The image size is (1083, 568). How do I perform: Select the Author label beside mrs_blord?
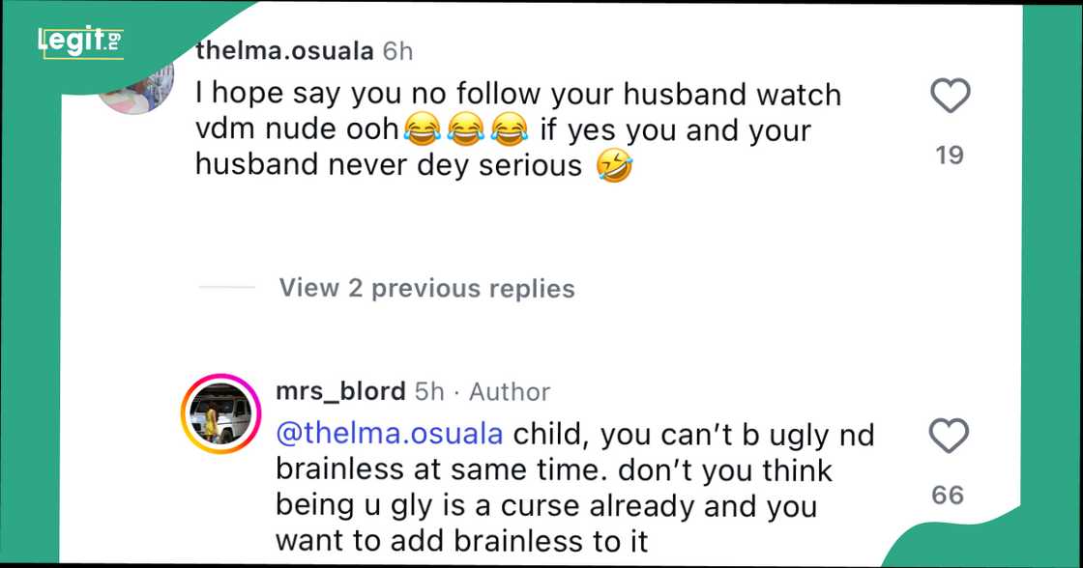click(510, 391)
